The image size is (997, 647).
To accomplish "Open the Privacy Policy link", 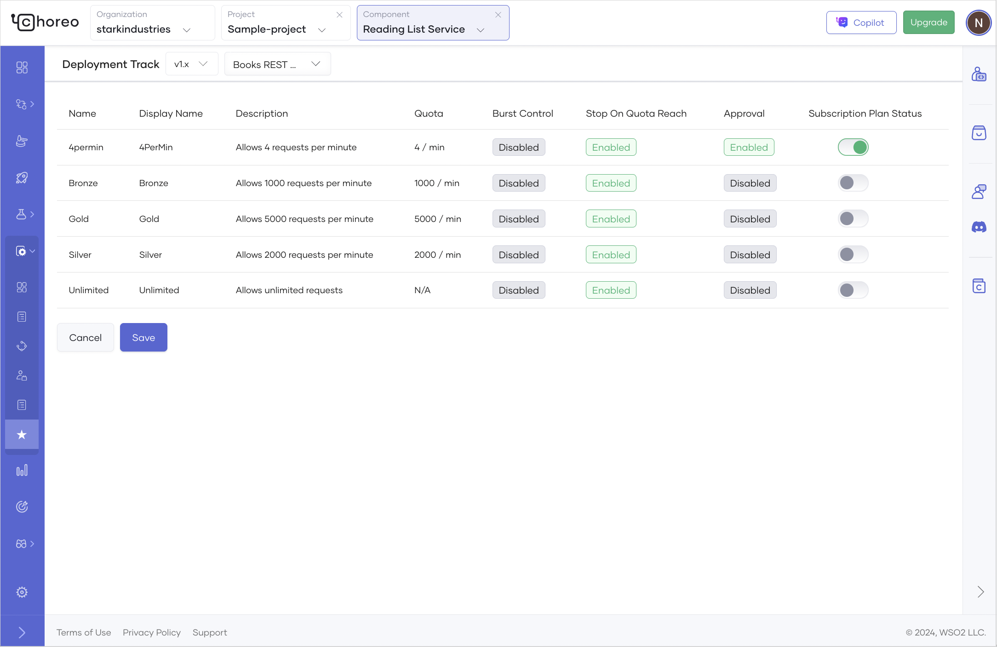I will click(152, 632).
